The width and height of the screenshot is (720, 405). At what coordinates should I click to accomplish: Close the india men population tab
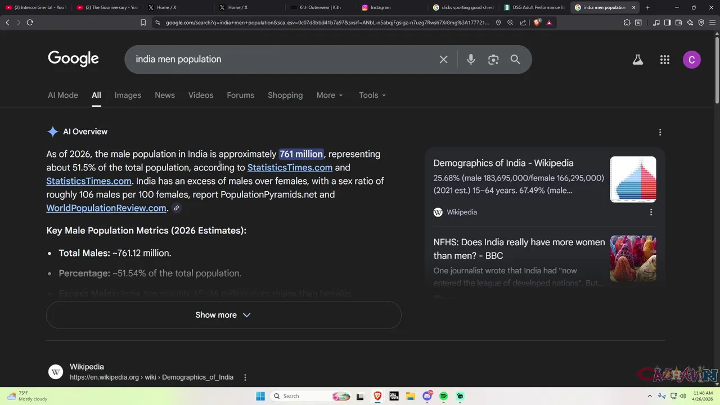tap(633, 7)
